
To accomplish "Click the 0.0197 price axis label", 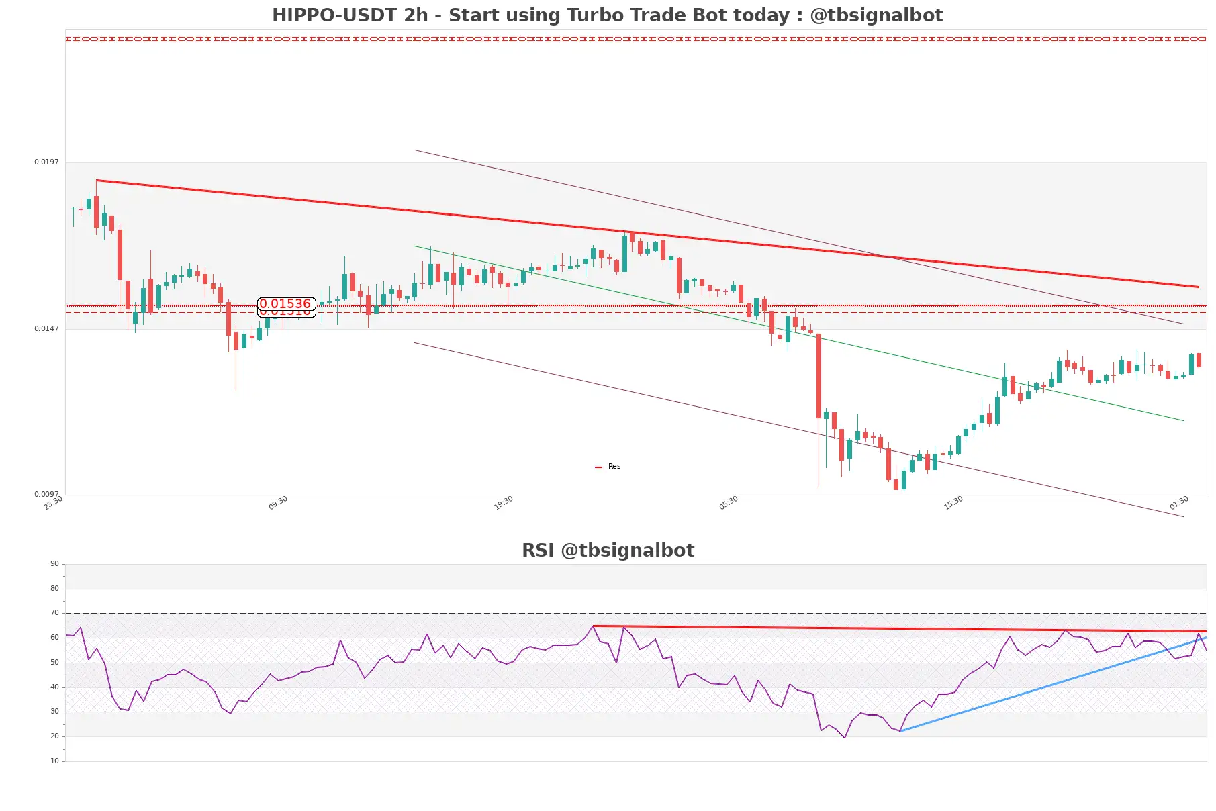I will coord(46,162).
